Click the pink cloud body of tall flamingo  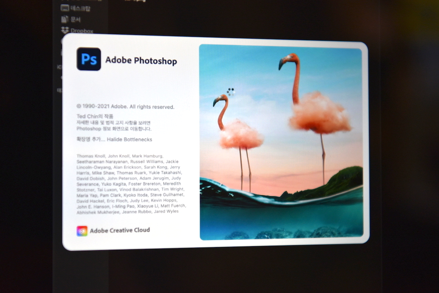[x=320, y=113]
